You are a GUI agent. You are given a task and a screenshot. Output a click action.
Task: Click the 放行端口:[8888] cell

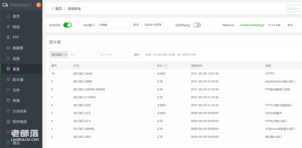[84, 129]
